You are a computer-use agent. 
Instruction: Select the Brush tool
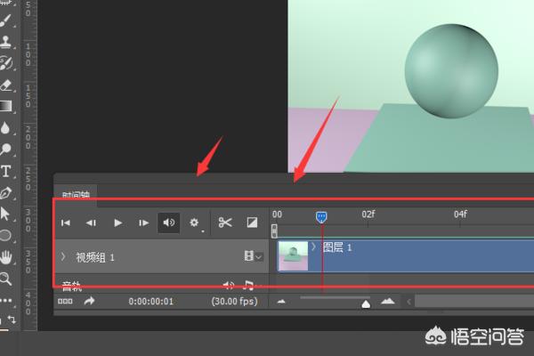pos(6,21)
